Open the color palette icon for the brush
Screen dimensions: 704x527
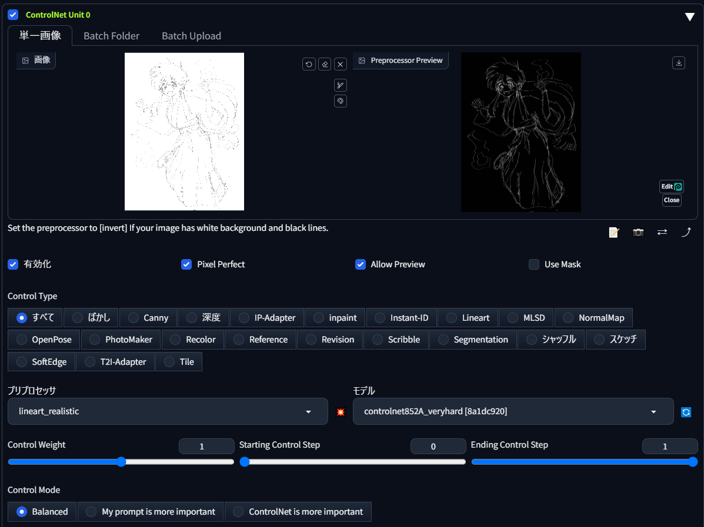[x=341, y=101]
